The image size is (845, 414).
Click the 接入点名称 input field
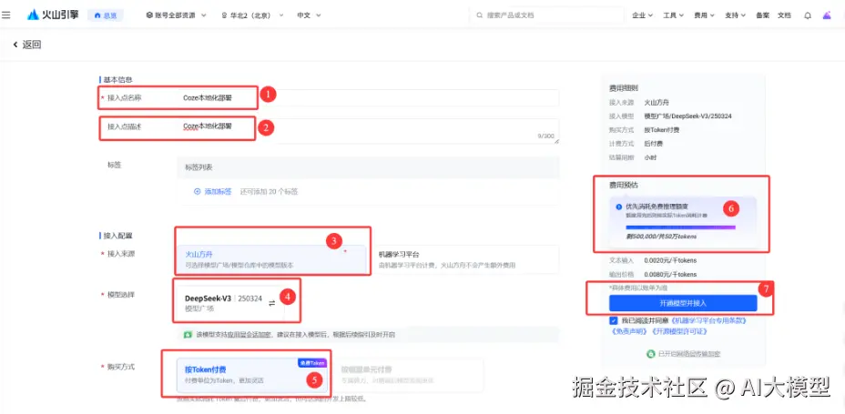[369, 98]
